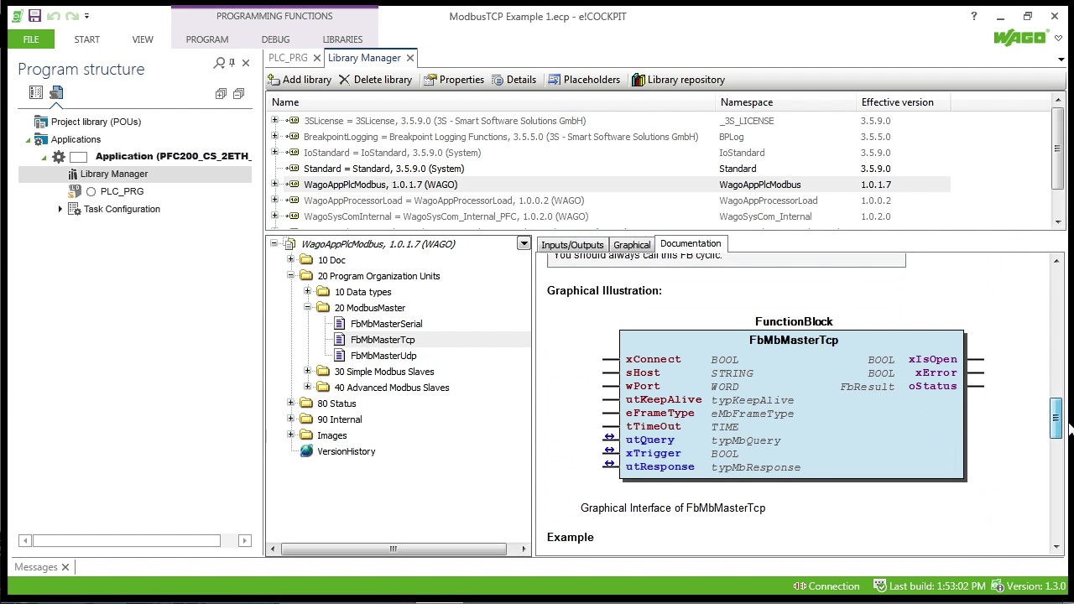The height and width of the screenshot is (604, 1074).
Task: Switch to device structure view icon
Action: click(x=36, y=93)
